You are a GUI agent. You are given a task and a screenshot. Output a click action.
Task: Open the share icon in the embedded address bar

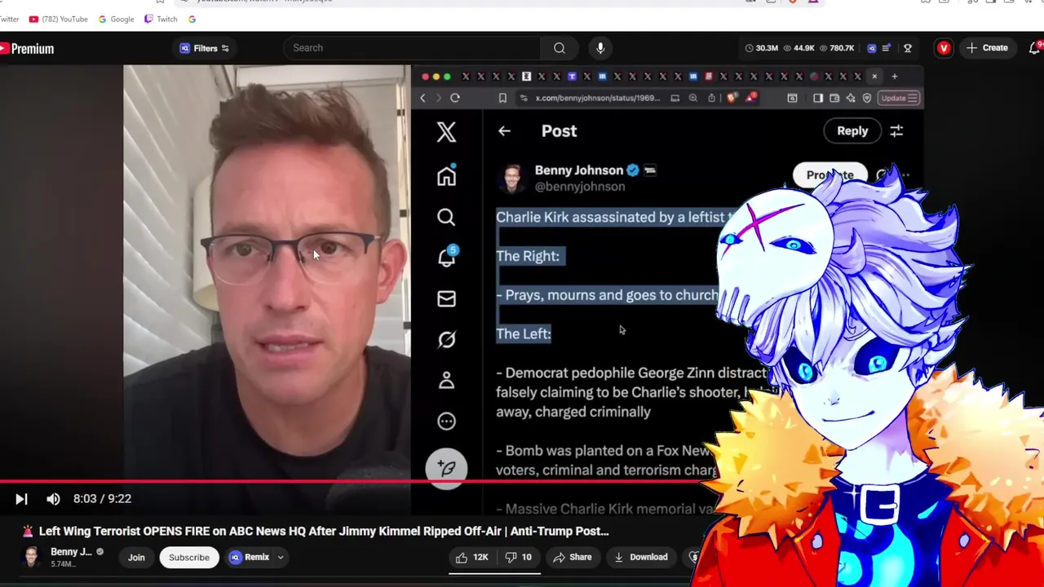tap(712, 98)
